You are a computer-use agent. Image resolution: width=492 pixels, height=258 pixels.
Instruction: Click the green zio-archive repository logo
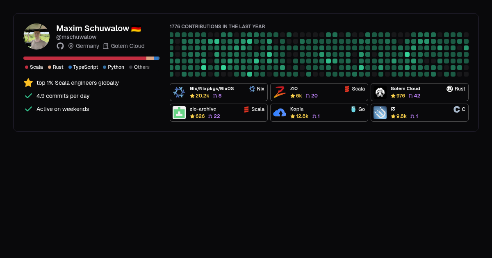(179, 113)
